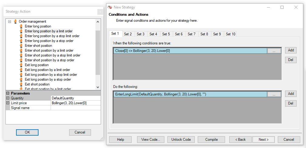Collapse the Parameters section
Screen dimensions: 306x148
pos(8,93)
